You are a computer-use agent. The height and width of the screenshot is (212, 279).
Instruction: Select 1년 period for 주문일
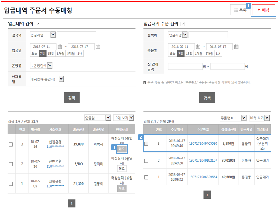point(218,54)
